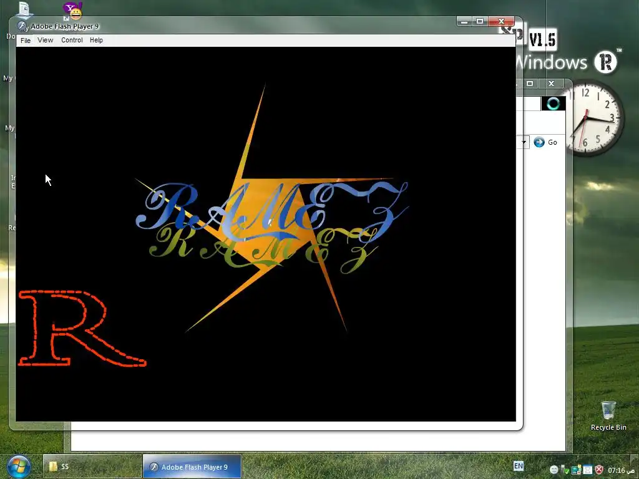Click the Yahoo Messenger desktop icon

coord(73,11)
